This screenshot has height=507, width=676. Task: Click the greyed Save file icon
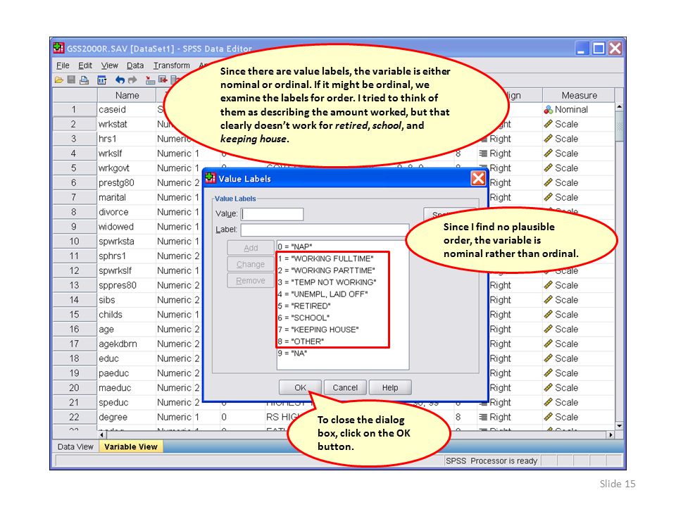click(x=71, y=80)
